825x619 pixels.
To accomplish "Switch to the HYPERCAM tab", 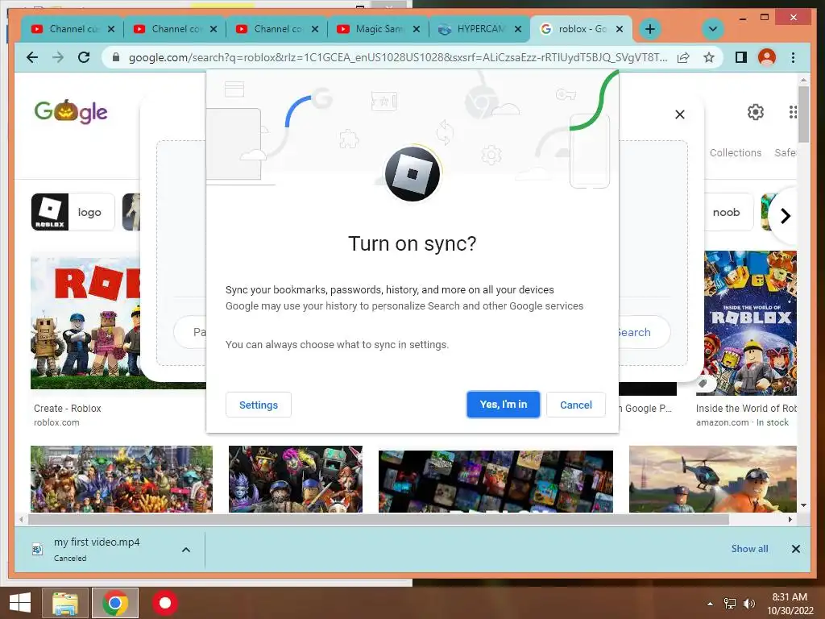I will tap(480, 29).
